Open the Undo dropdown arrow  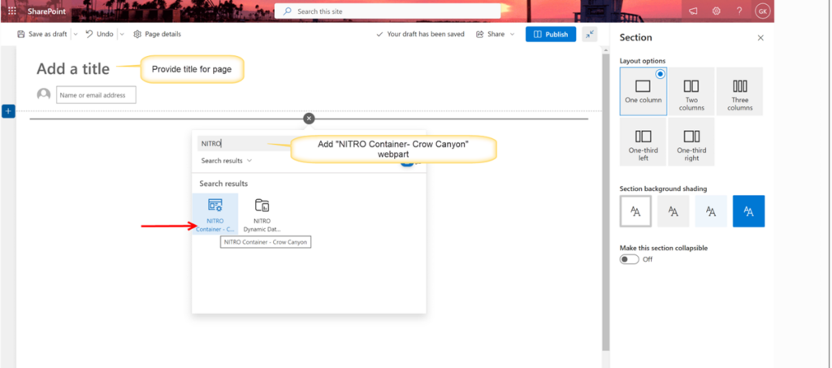122,34
